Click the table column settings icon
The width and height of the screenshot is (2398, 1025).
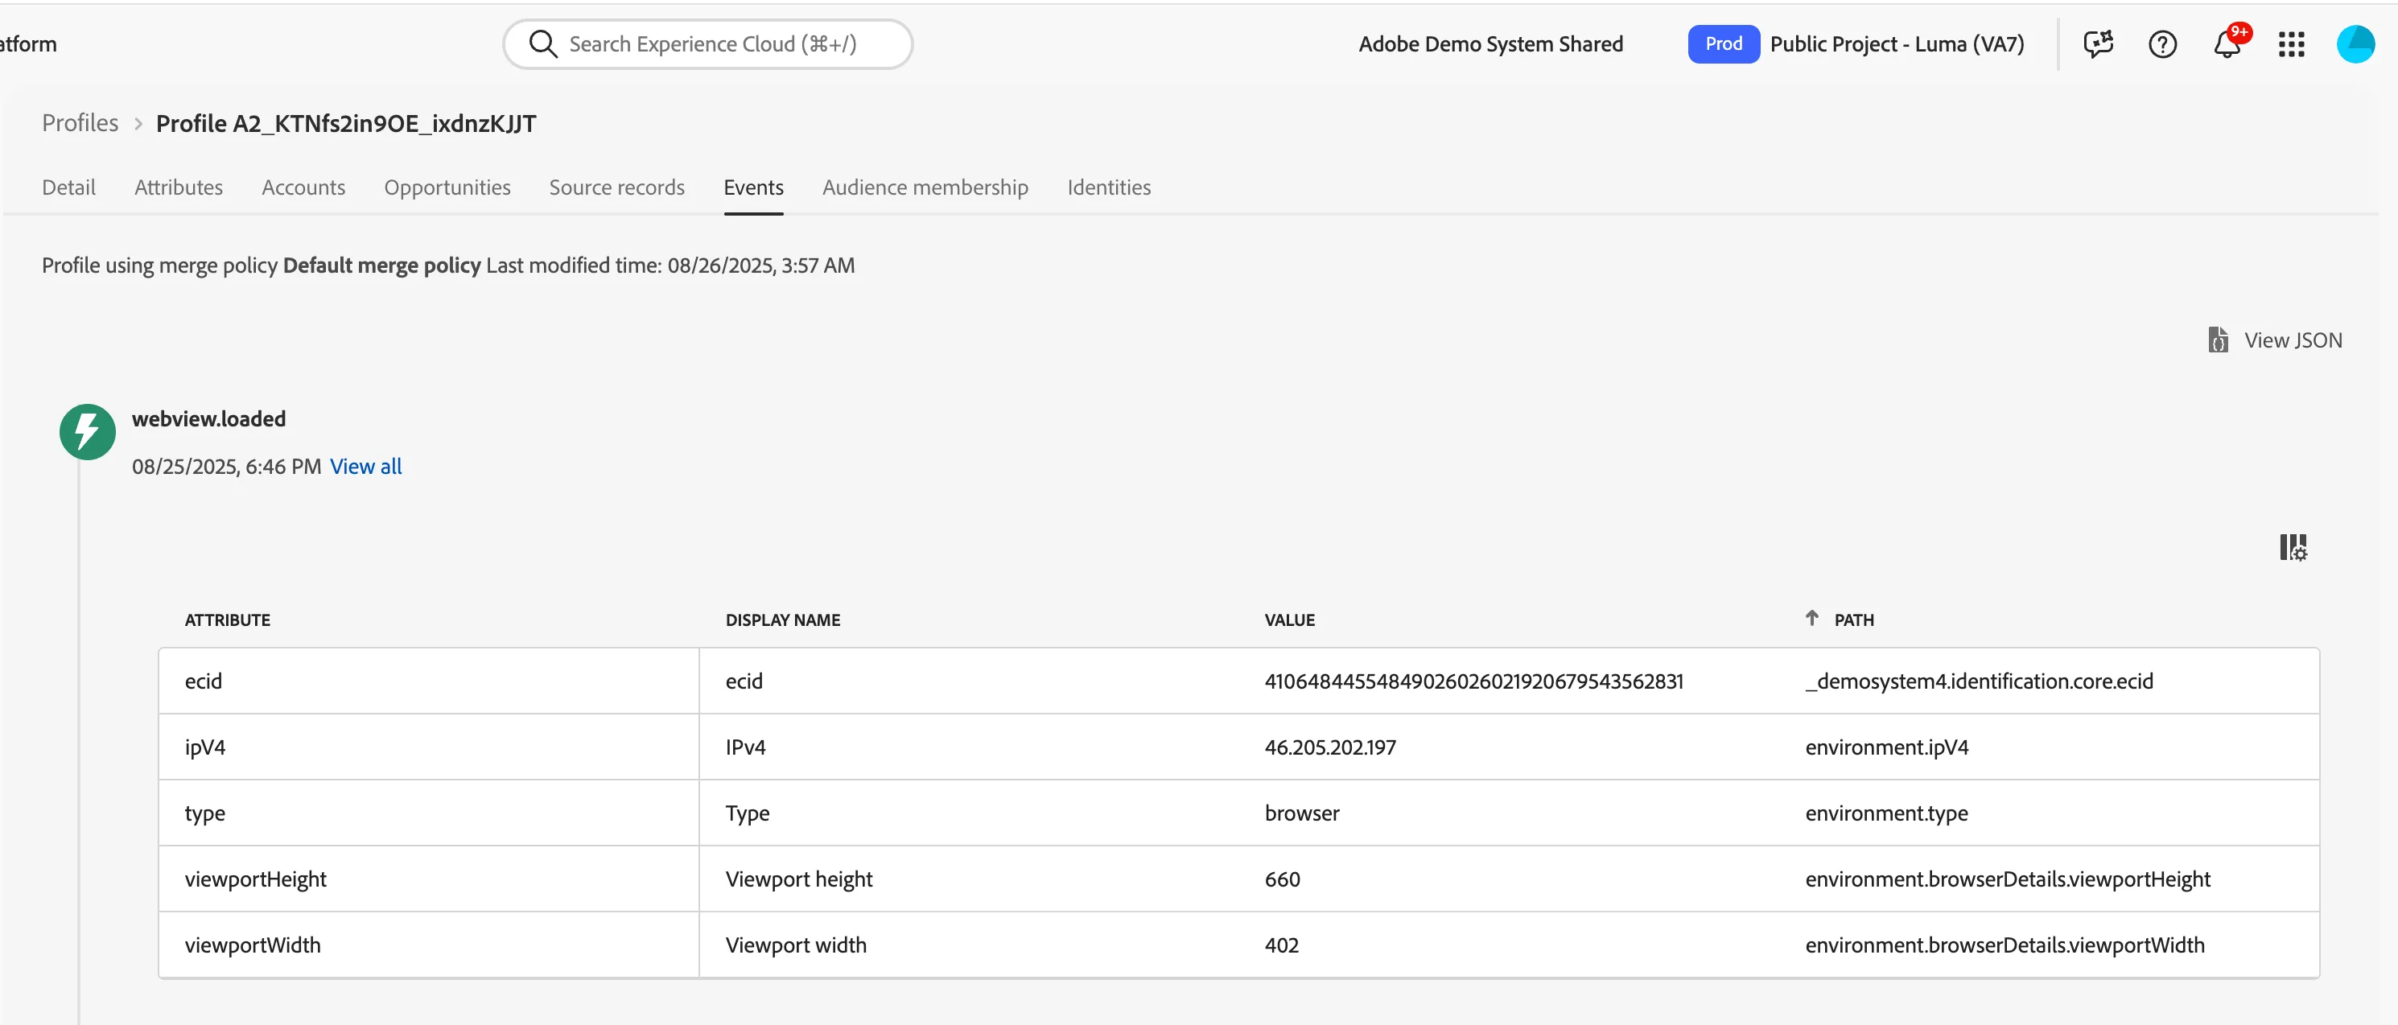(2293, 547)
